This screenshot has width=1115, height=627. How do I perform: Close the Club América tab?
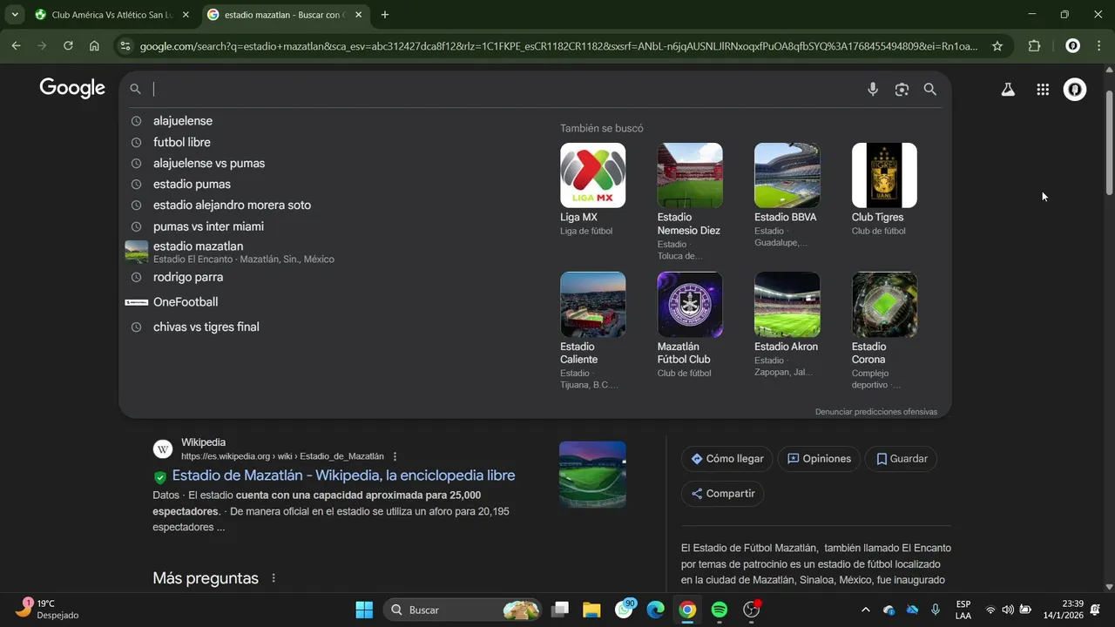point(186,15)
